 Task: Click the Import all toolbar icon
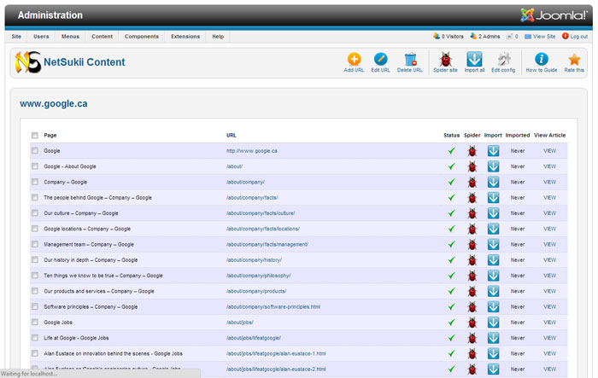click(x=474, y=60)
